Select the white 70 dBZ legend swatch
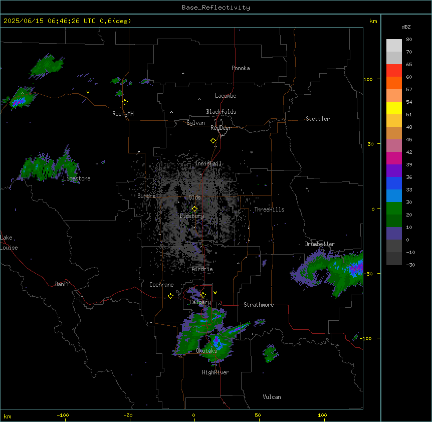Screen dimensions: 432x422 (394, 46)
